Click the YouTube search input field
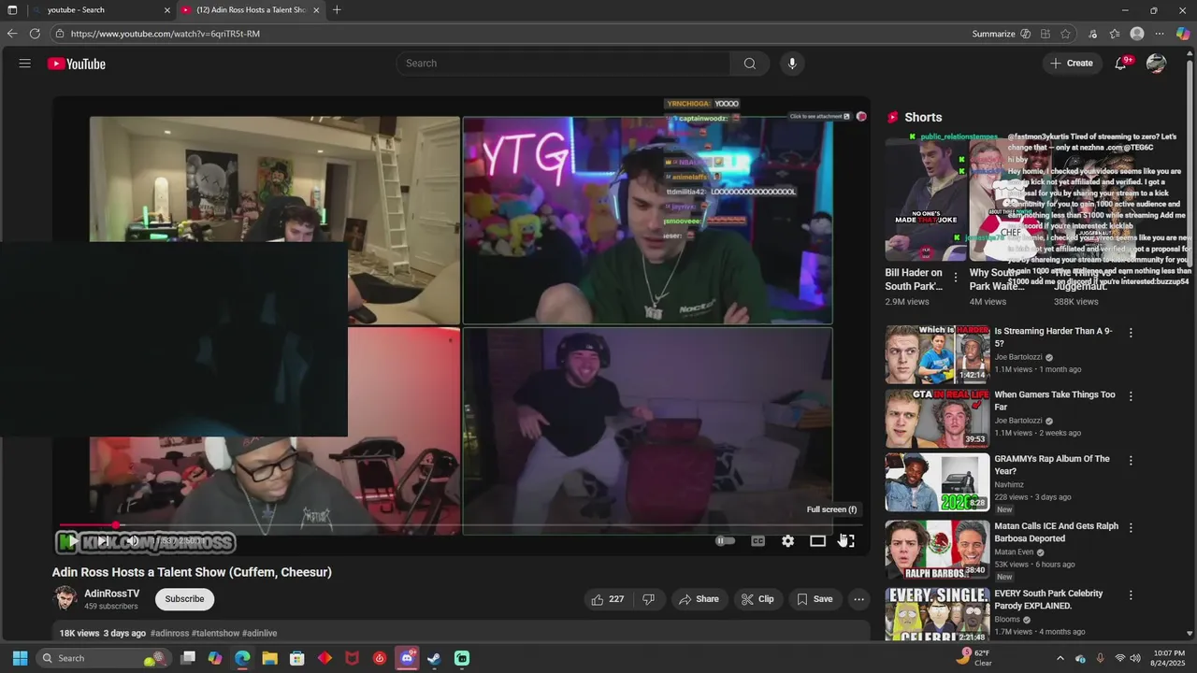Viewport: 1197px width, 673px height. [x=563, y=64]
